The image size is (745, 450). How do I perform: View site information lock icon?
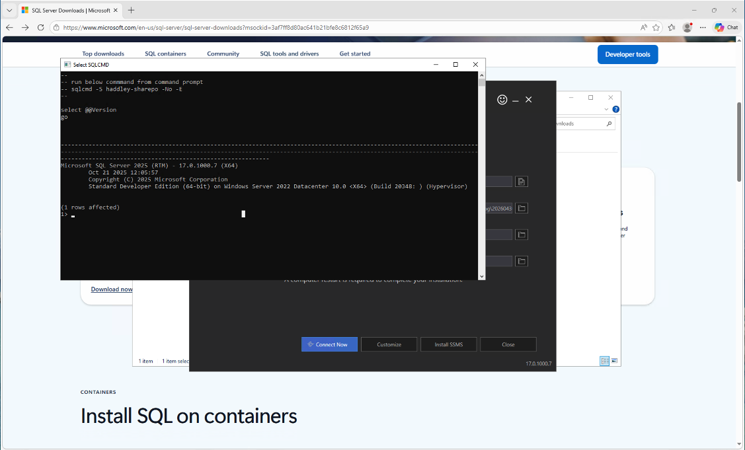click(x=56, y=28)
